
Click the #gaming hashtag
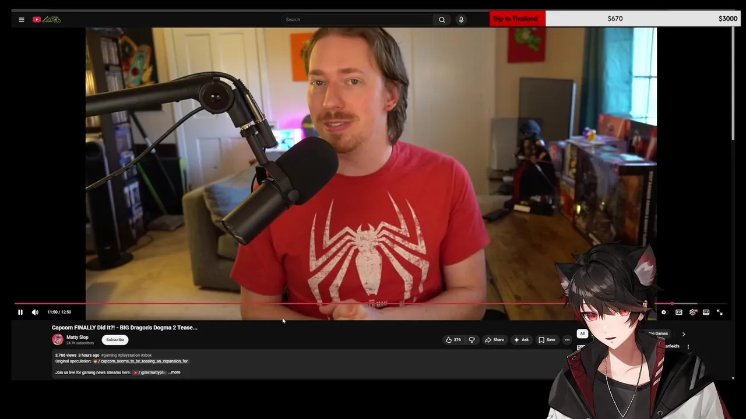tap(109, 356)
